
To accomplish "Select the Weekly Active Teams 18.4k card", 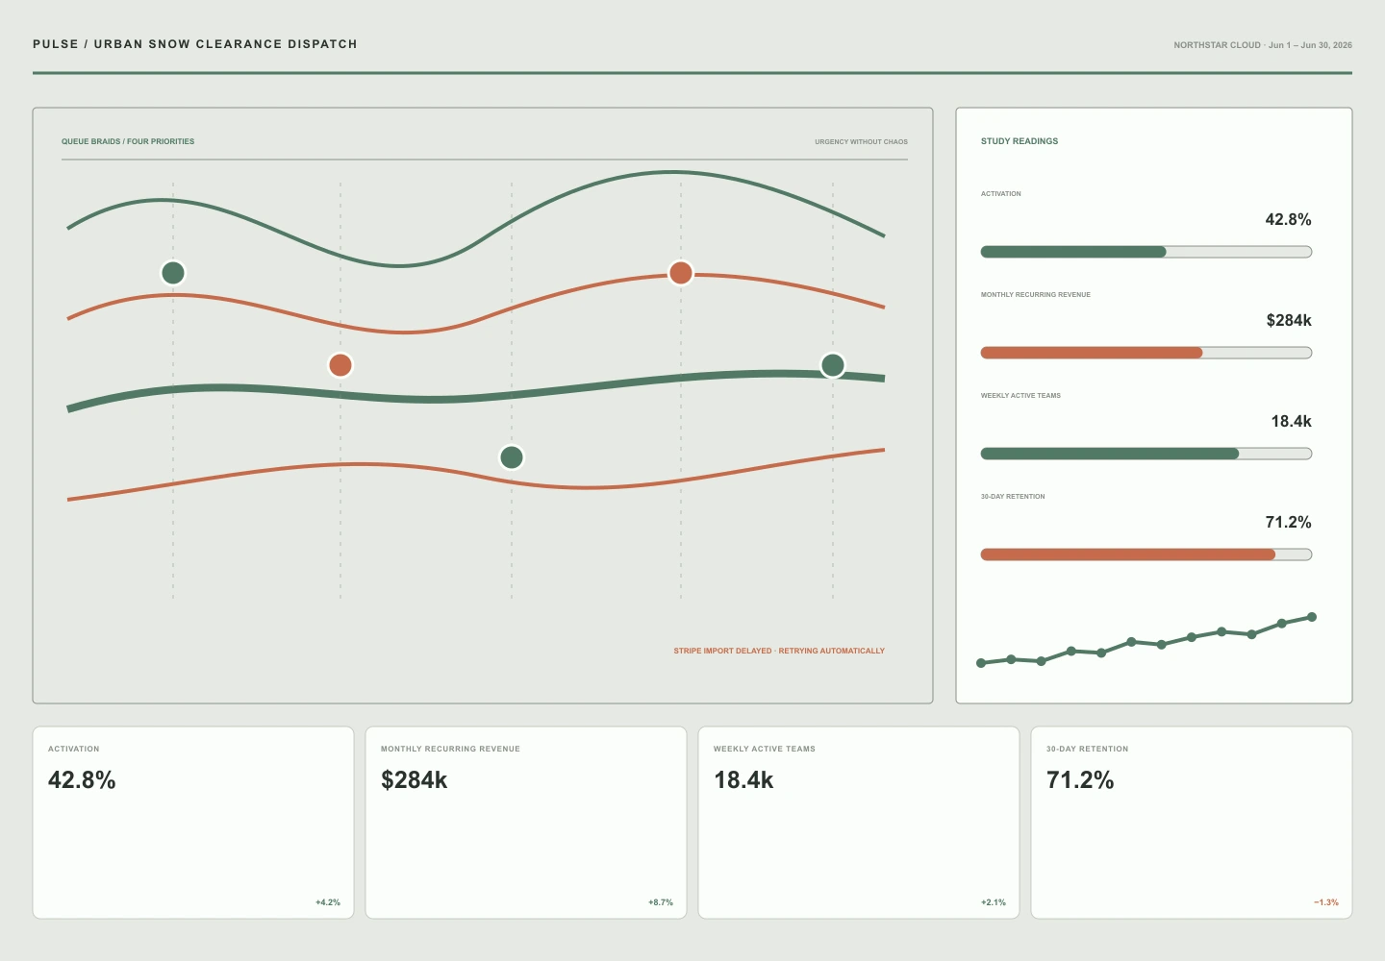I will click(859, 823).
